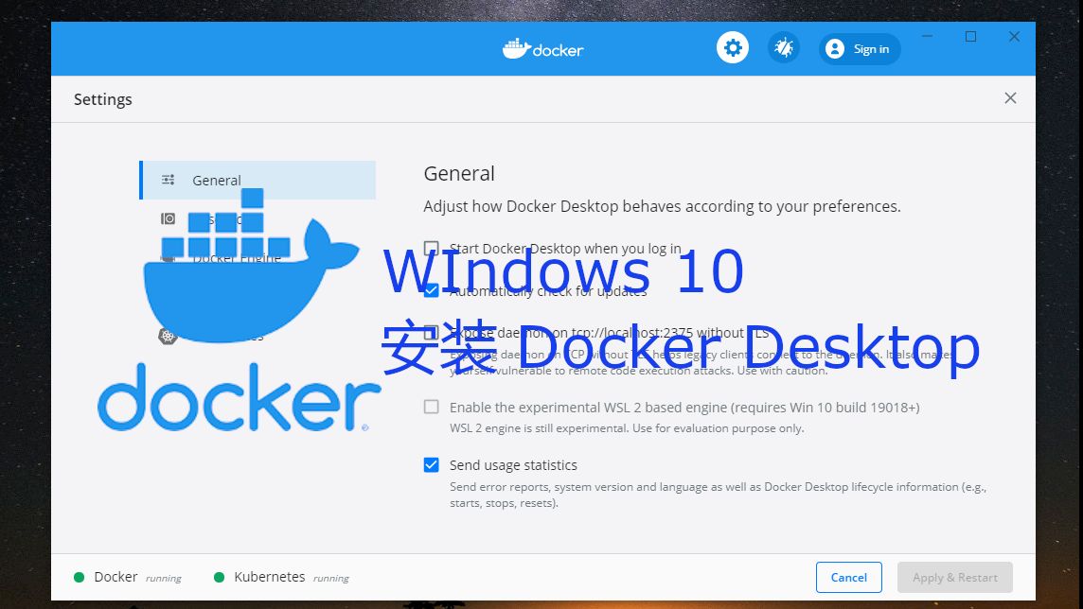Click the Docker whale logo in header

click(542, 49)
